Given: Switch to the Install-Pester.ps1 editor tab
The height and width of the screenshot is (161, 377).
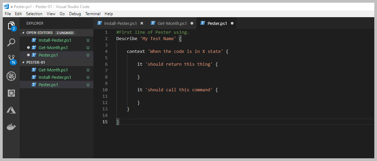Looking at the screenshot, I should pyautogui.click(x=120, y=23).
